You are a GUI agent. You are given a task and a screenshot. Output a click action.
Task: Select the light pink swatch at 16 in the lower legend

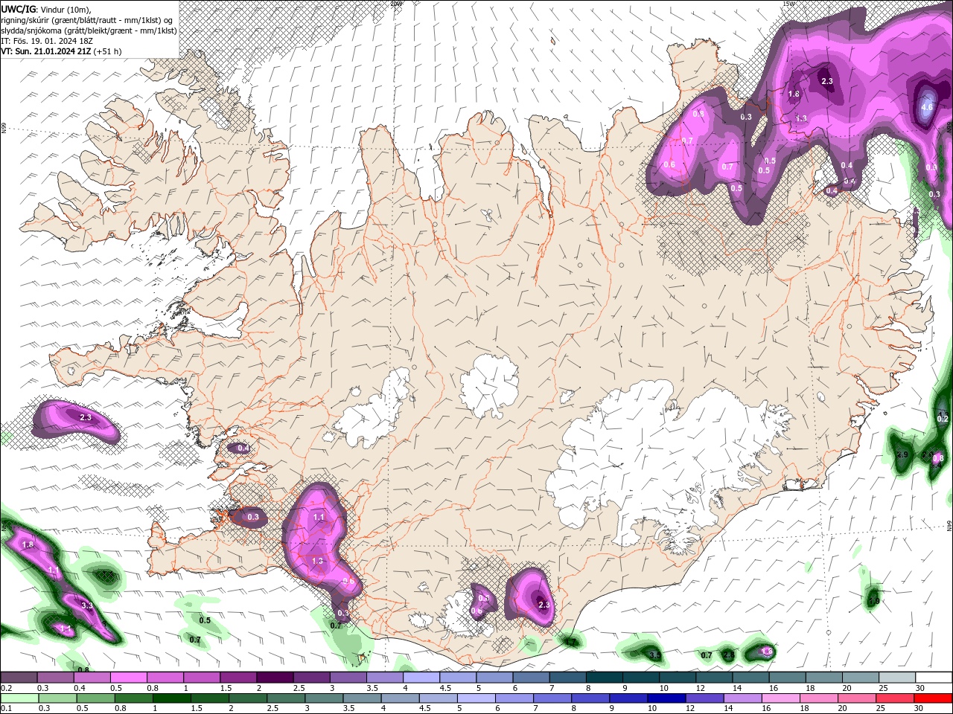782,698
